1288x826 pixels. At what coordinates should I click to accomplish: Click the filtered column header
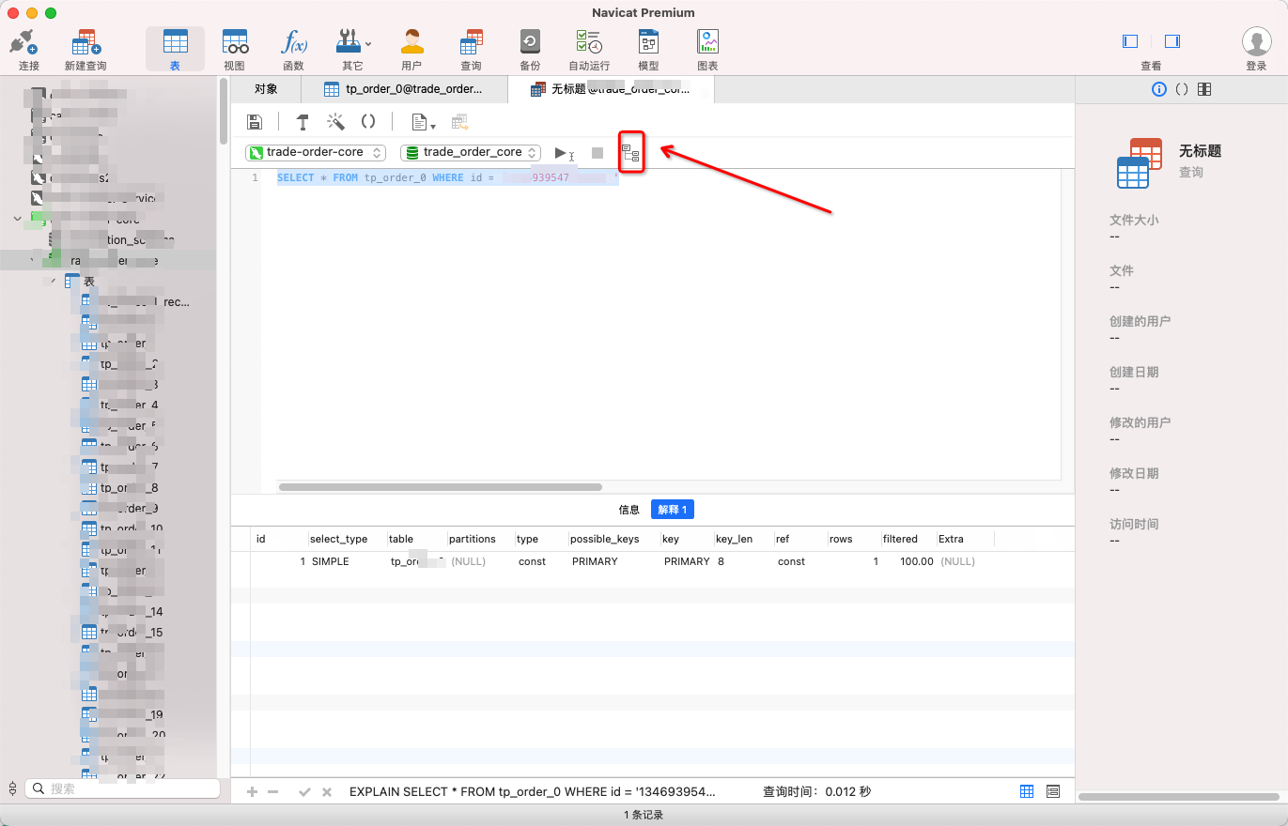900,539
